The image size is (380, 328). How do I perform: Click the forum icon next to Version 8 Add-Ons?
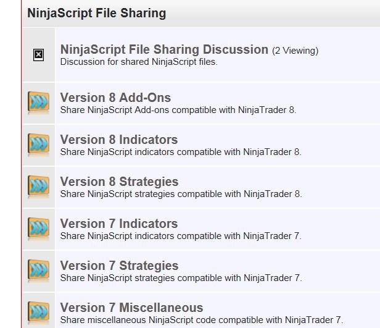point(38,102)
